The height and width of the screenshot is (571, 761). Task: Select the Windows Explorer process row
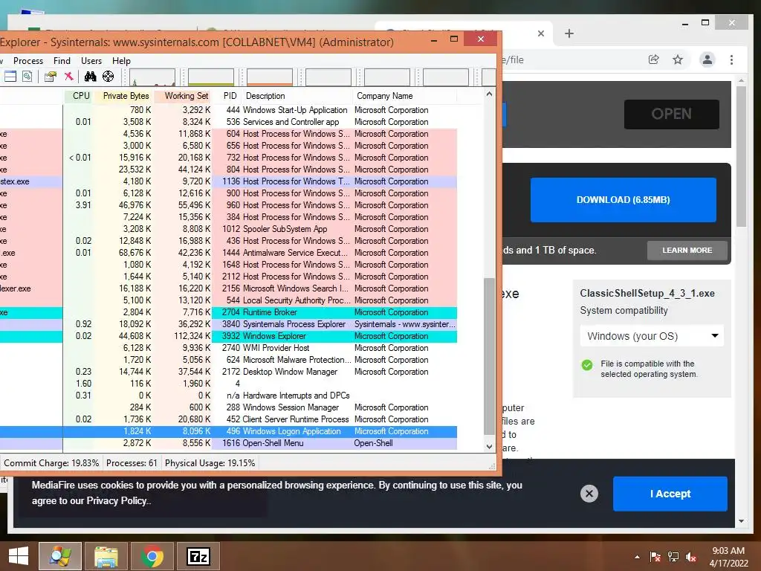pos(228,336)
